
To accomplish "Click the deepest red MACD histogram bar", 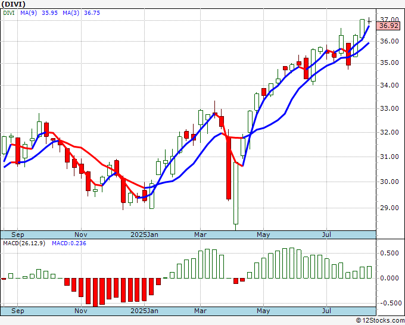I will pos(95,292).
